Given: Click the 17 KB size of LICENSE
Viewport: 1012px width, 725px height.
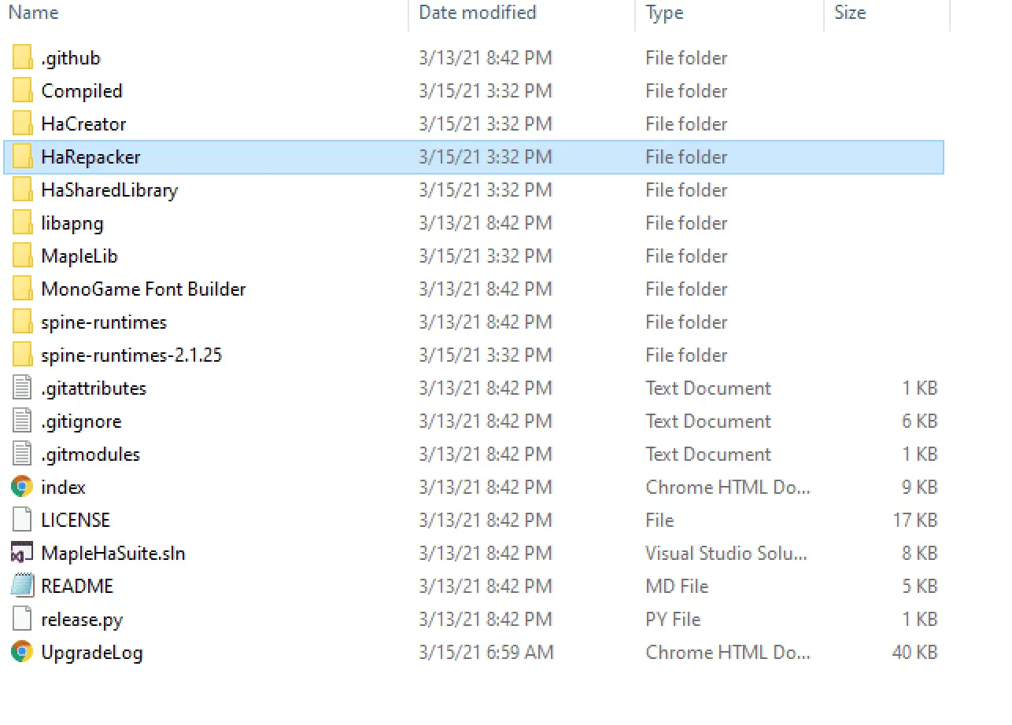Looking at the screenshot, I should (x=915, y=521).
